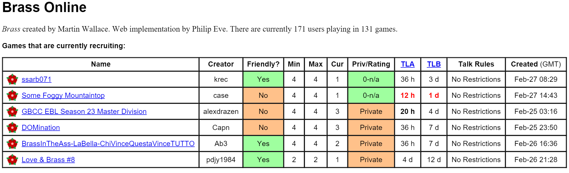Viewport: 569px width, 173px height.
Task: Click creator name alexdrazen
Action: pos(221,112)
